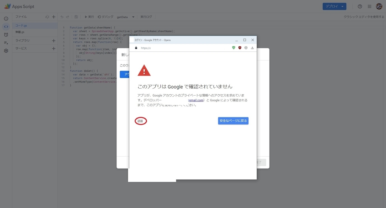Open Project Settings gear icon
This screenshot has height=208, width=386.
[x=6, y=51]
